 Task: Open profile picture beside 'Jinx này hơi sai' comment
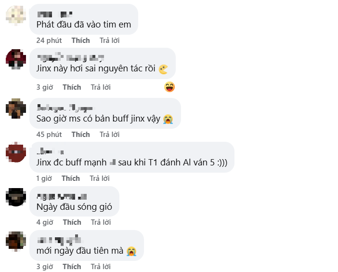tap(16, 59)
